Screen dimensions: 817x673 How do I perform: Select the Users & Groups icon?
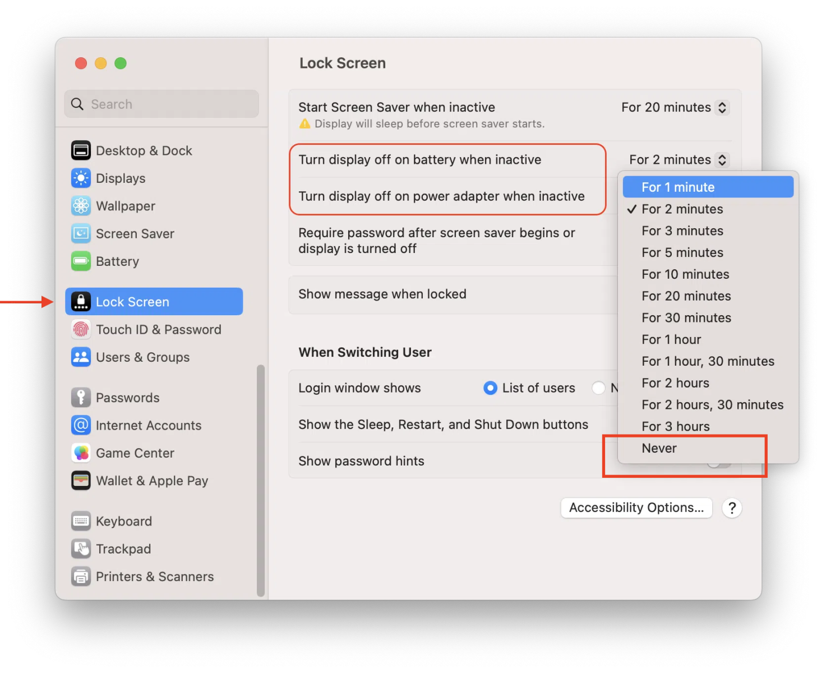coord(81,357)
